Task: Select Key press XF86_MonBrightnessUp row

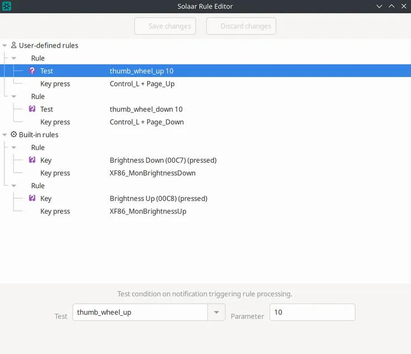Action: (x=205, y=211)
